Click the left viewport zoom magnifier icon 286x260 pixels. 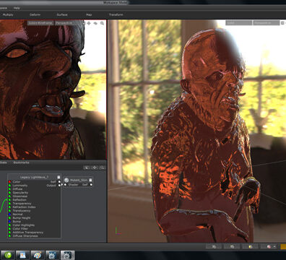click(102, 23)
